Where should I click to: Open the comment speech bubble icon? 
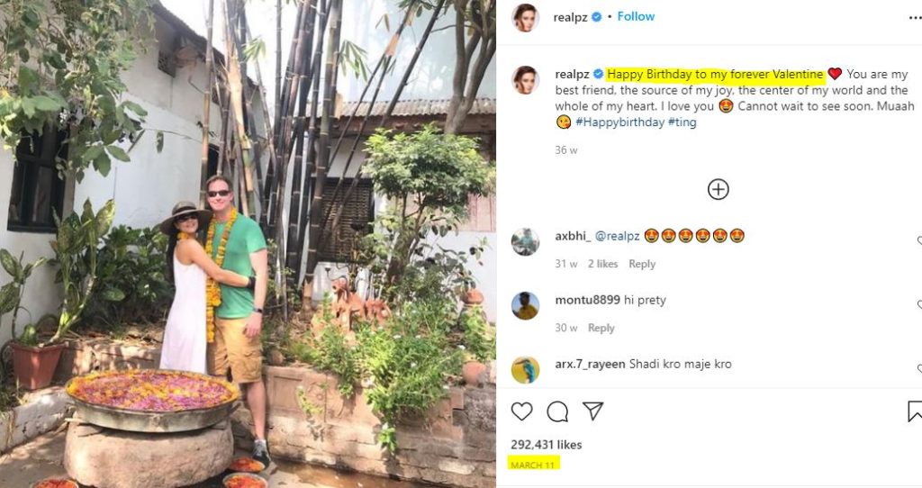(x=557, y=411)
